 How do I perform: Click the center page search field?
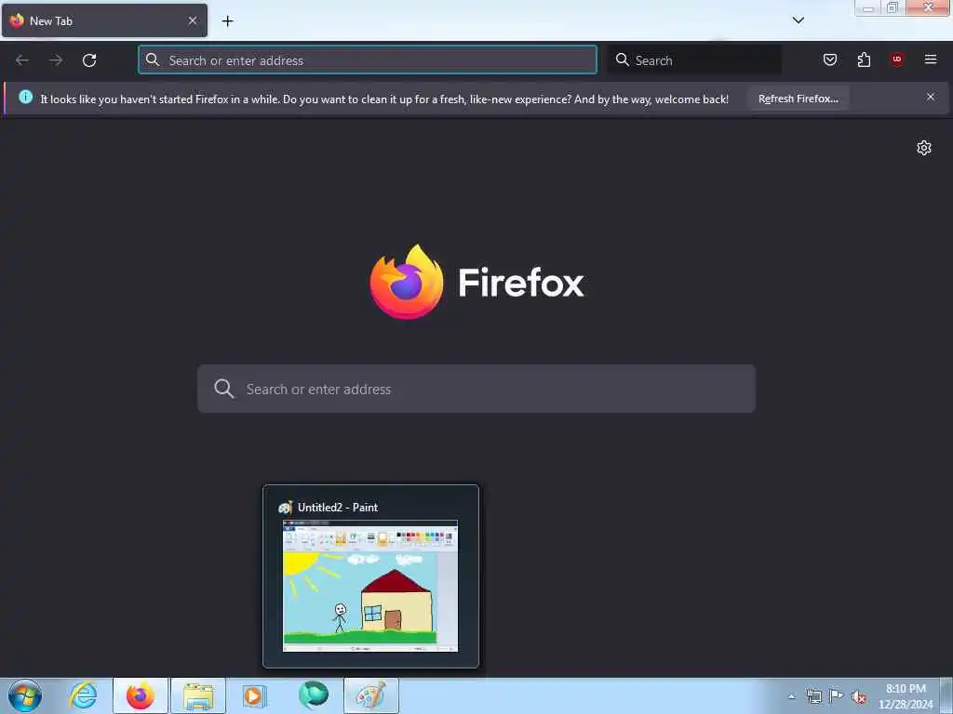(476, 389)
